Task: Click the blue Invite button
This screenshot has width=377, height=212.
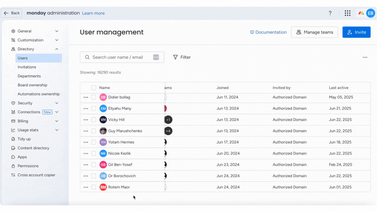Action: pyautogui.click(x=357, y=32)
